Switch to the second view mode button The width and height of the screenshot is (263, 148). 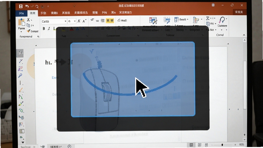point(200,145)
